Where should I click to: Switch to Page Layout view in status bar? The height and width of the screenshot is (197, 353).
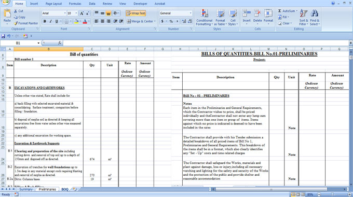point(298,194)
